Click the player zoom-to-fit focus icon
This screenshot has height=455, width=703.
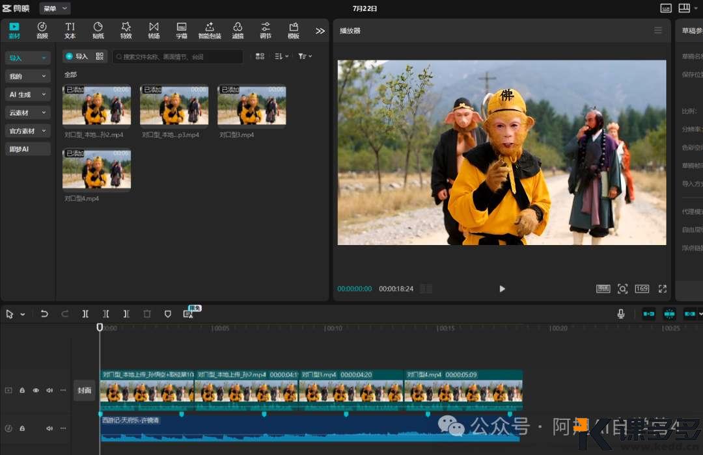pyautogui.click(x=622, y=289)
